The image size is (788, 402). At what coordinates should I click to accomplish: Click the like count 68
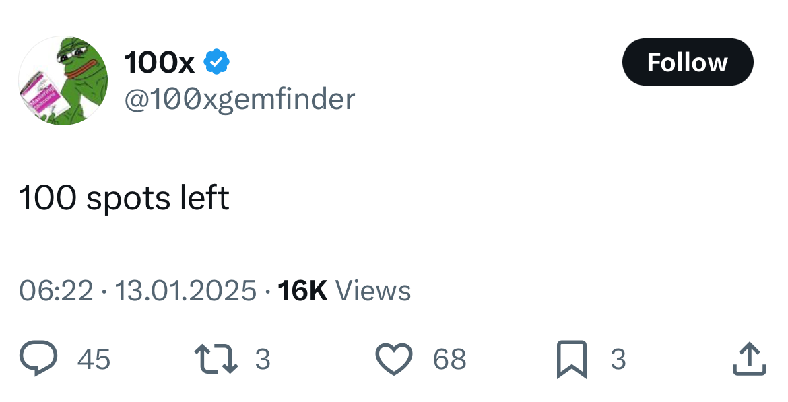point(449,360)
